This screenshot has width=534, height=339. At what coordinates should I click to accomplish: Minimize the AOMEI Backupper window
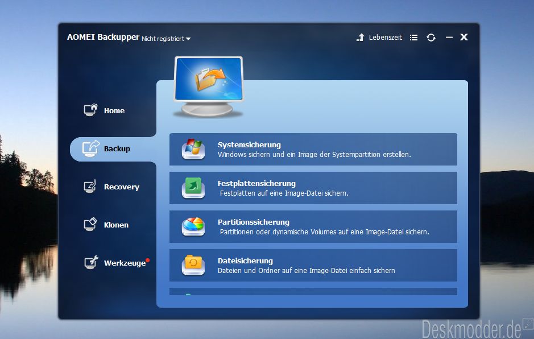449,38
